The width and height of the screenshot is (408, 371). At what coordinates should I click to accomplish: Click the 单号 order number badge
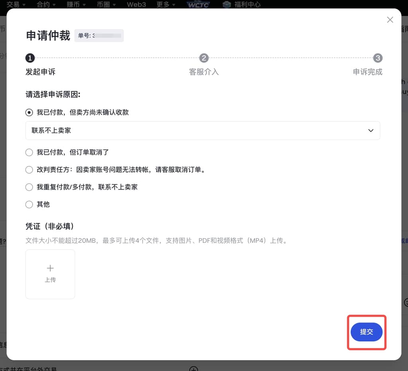click(99, 35)
